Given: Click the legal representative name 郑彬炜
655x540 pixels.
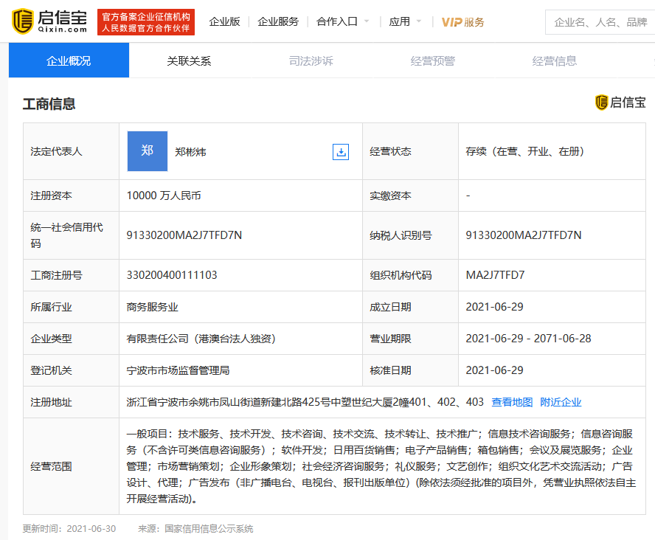Looking at the screenshot, I should pos(190,152).
